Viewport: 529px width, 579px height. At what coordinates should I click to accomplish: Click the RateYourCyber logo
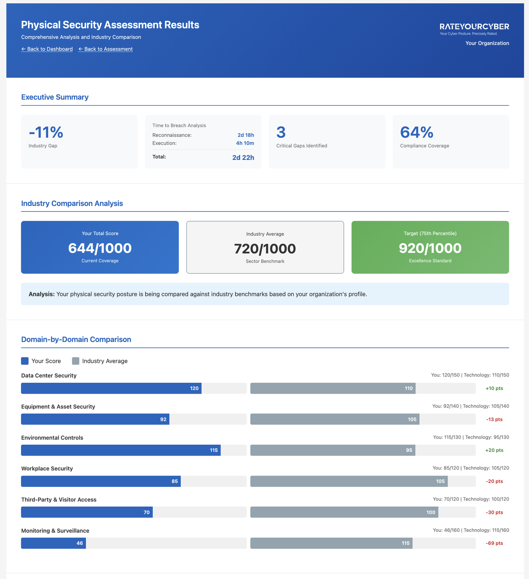(x=474, y=27)
